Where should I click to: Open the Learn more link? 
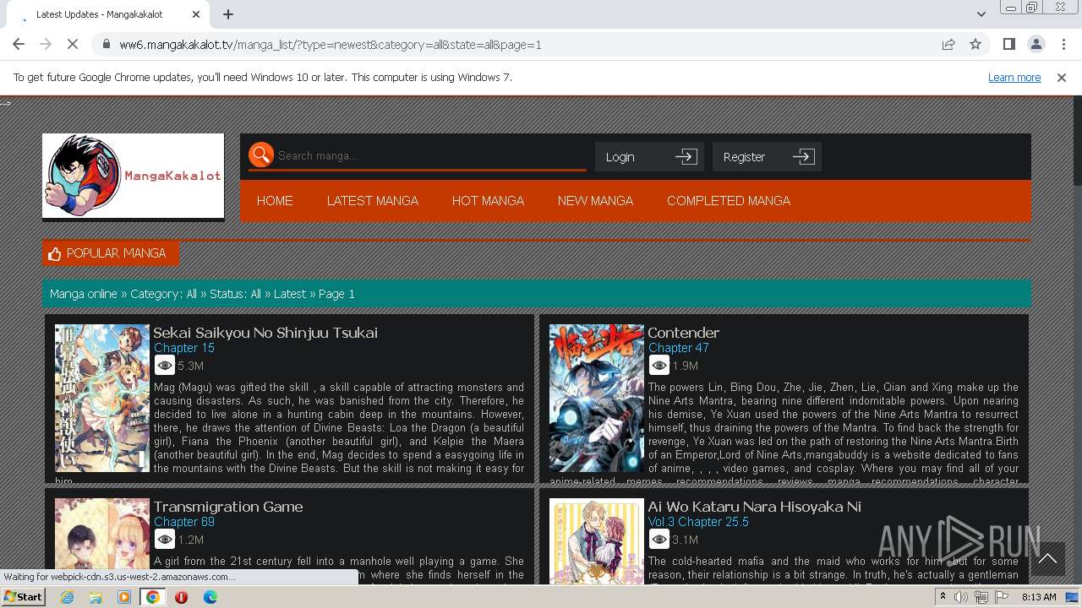pos(1014,77)
